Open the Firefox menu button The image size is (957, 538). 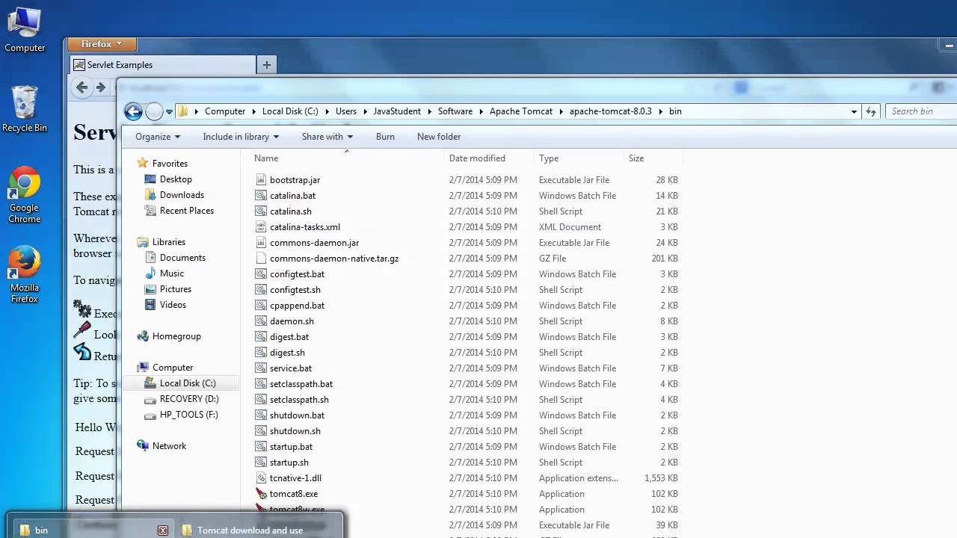pyautogui.click(x=102, y=44)
